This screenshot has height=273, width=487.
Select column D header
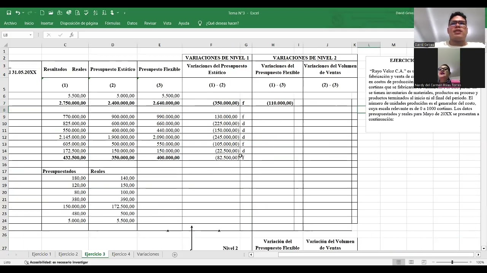click(113, 45)
